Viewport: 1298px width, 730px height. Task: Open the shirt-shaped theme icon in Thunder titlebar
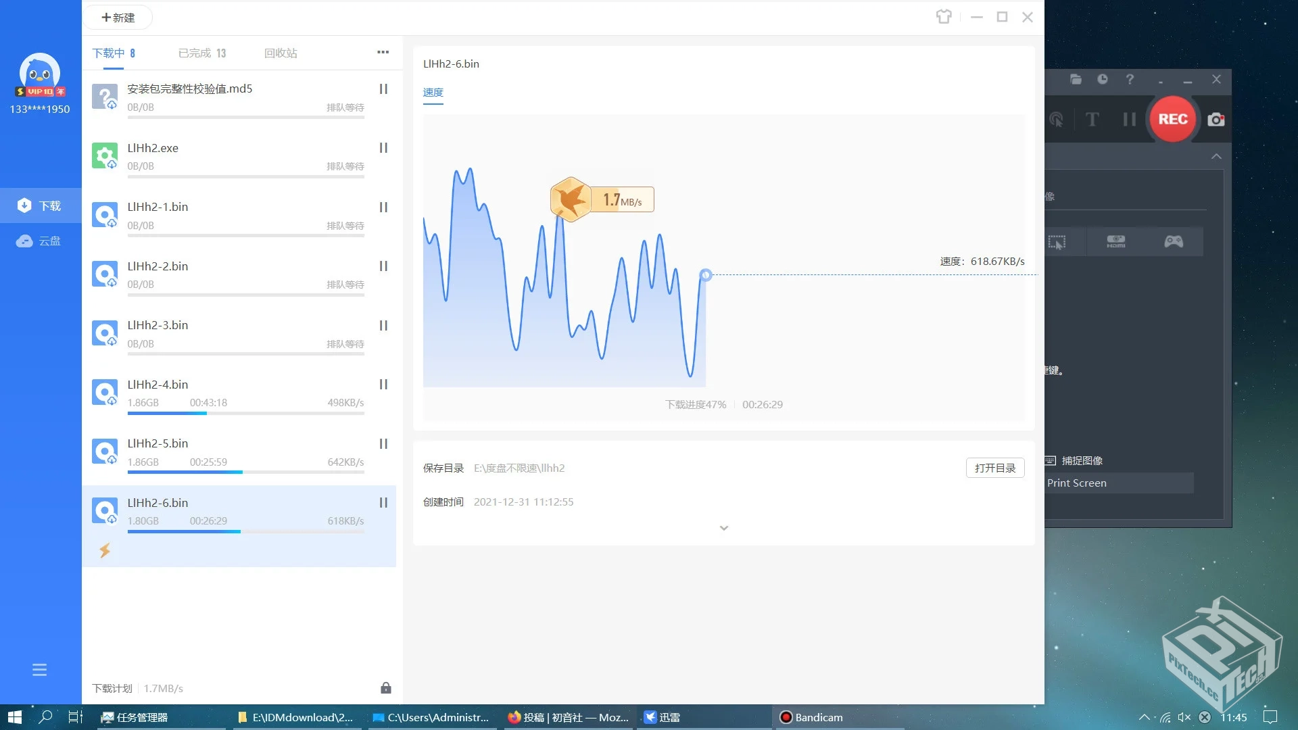944,16
